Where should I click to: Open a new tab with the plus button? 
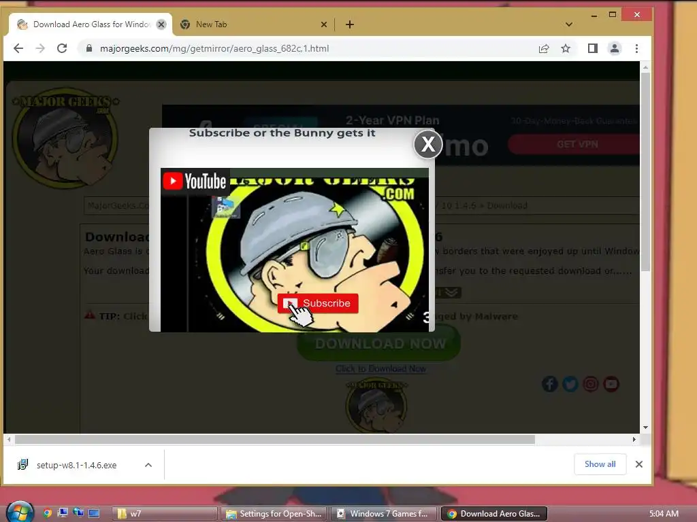350,24
